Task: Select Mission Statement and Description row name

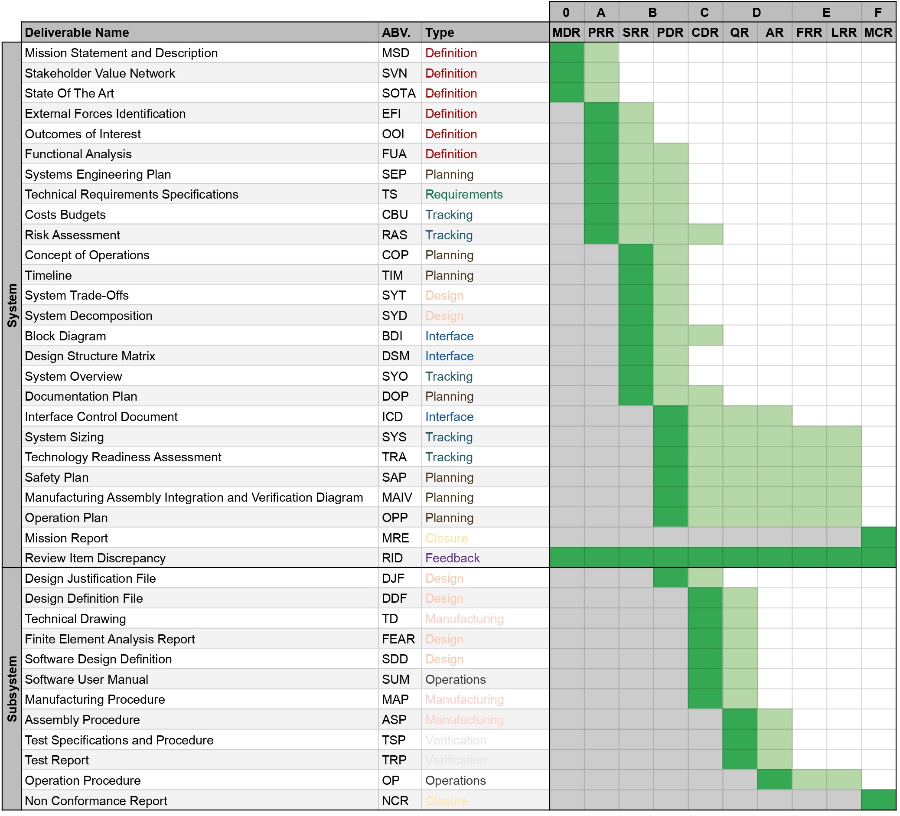Action: 121,52
